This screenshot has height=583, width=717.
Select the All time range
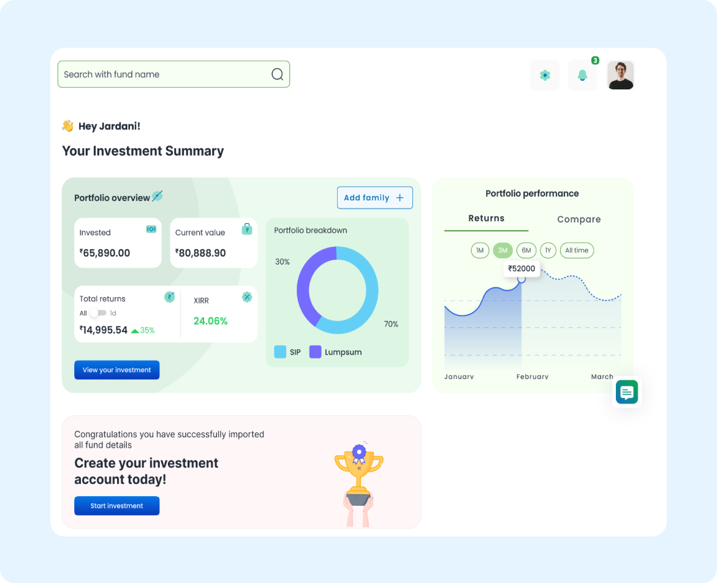(577, 250)
